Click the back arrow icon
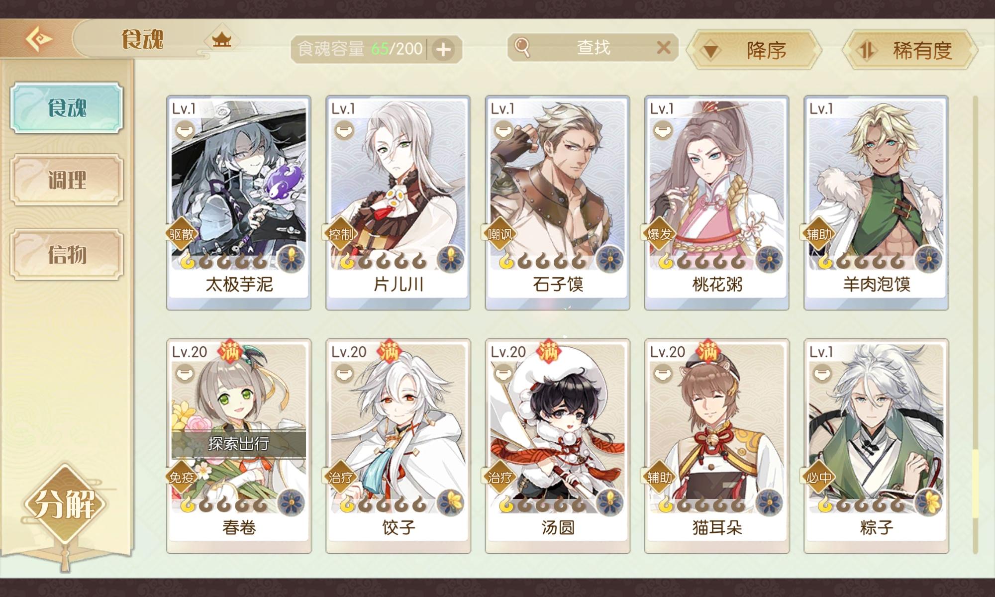 click(39, 39)
